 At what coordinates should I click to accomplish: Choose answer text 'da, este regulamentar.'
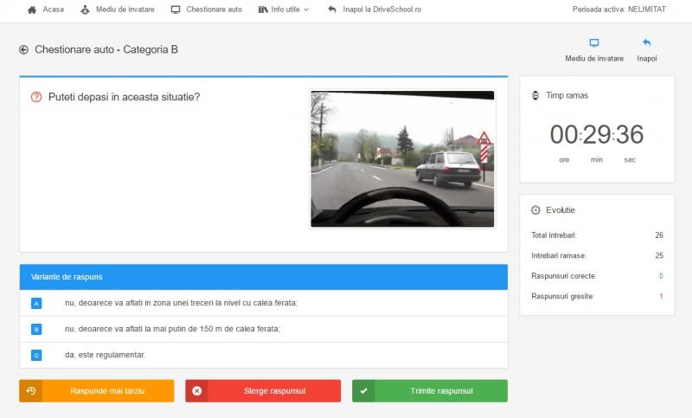click(105, 355)
